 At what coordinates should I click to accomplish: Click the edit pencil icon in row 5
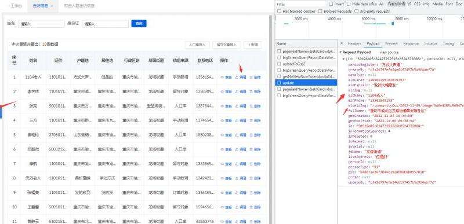[237, 135]
